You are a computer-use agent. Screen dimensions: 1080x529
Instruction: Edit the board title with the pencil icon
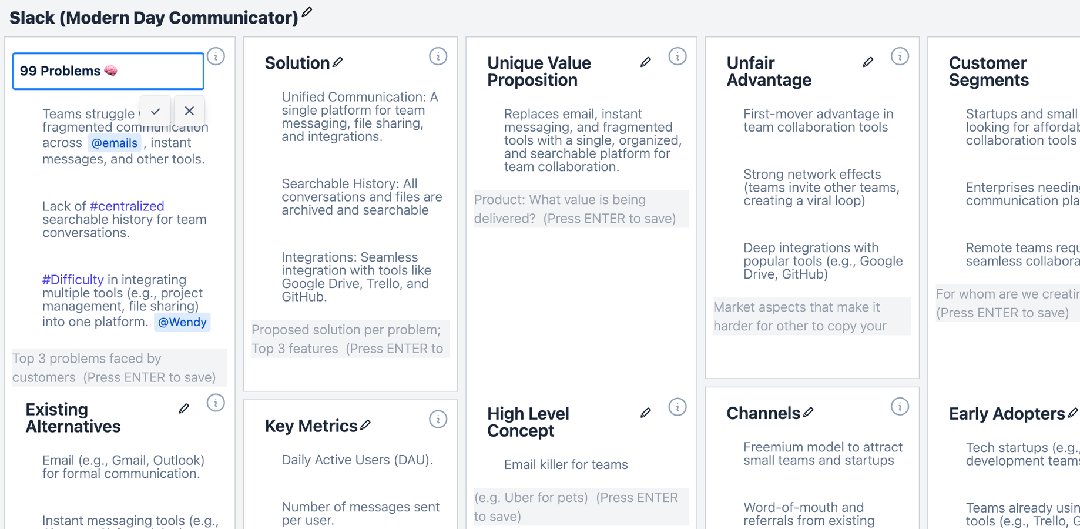tap(307, 12)
